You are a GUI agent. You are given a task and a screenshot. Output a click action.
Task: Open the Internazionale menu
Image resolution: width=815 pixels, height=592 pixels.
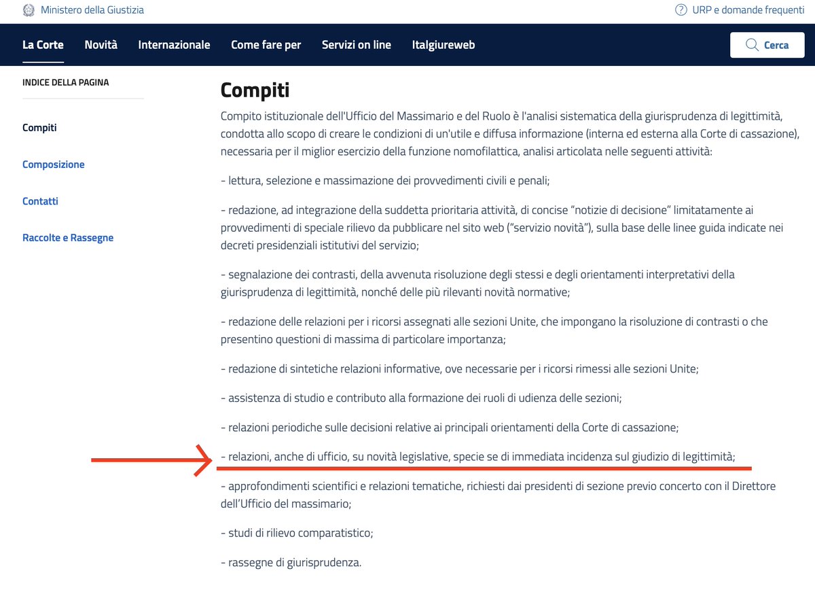[174, 45]
